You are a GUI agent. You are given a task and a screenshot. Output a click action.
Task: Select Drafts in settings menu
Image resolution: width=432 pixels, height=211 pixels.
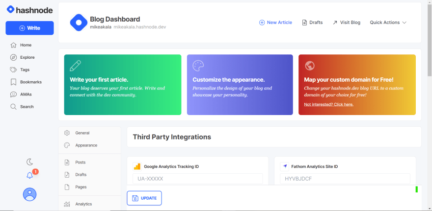[89, 175]
